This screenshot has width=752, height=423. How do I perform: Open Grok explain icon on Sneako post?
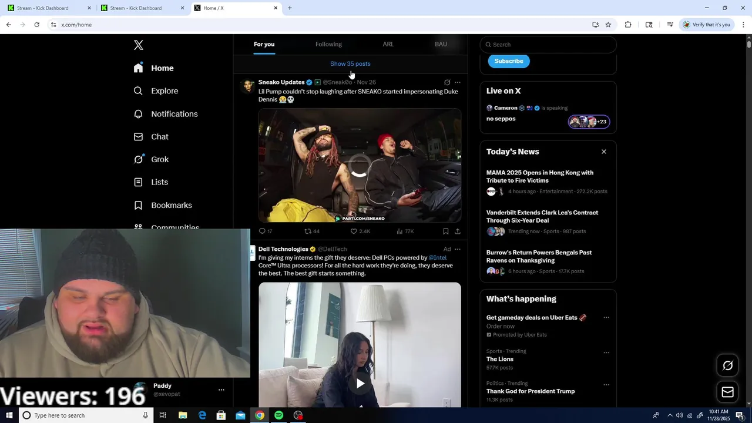[x=447, y=82]
